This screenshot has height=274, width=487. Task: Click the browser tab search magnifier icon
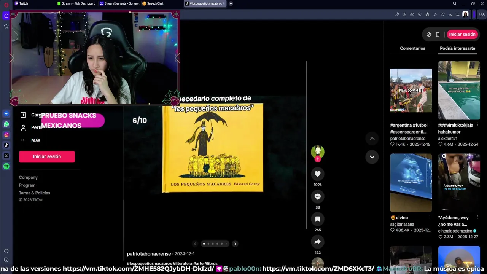pyautogui.click(x=455, y=3)
